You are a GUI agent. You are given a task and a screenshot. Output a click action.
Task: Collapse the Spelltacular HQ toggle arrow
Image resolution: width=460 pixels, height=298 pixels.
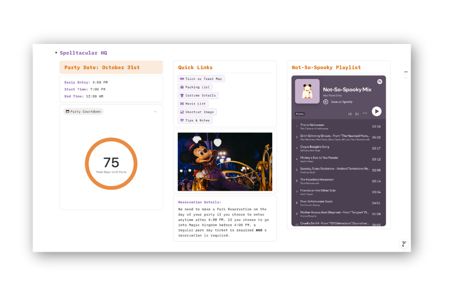56,53
